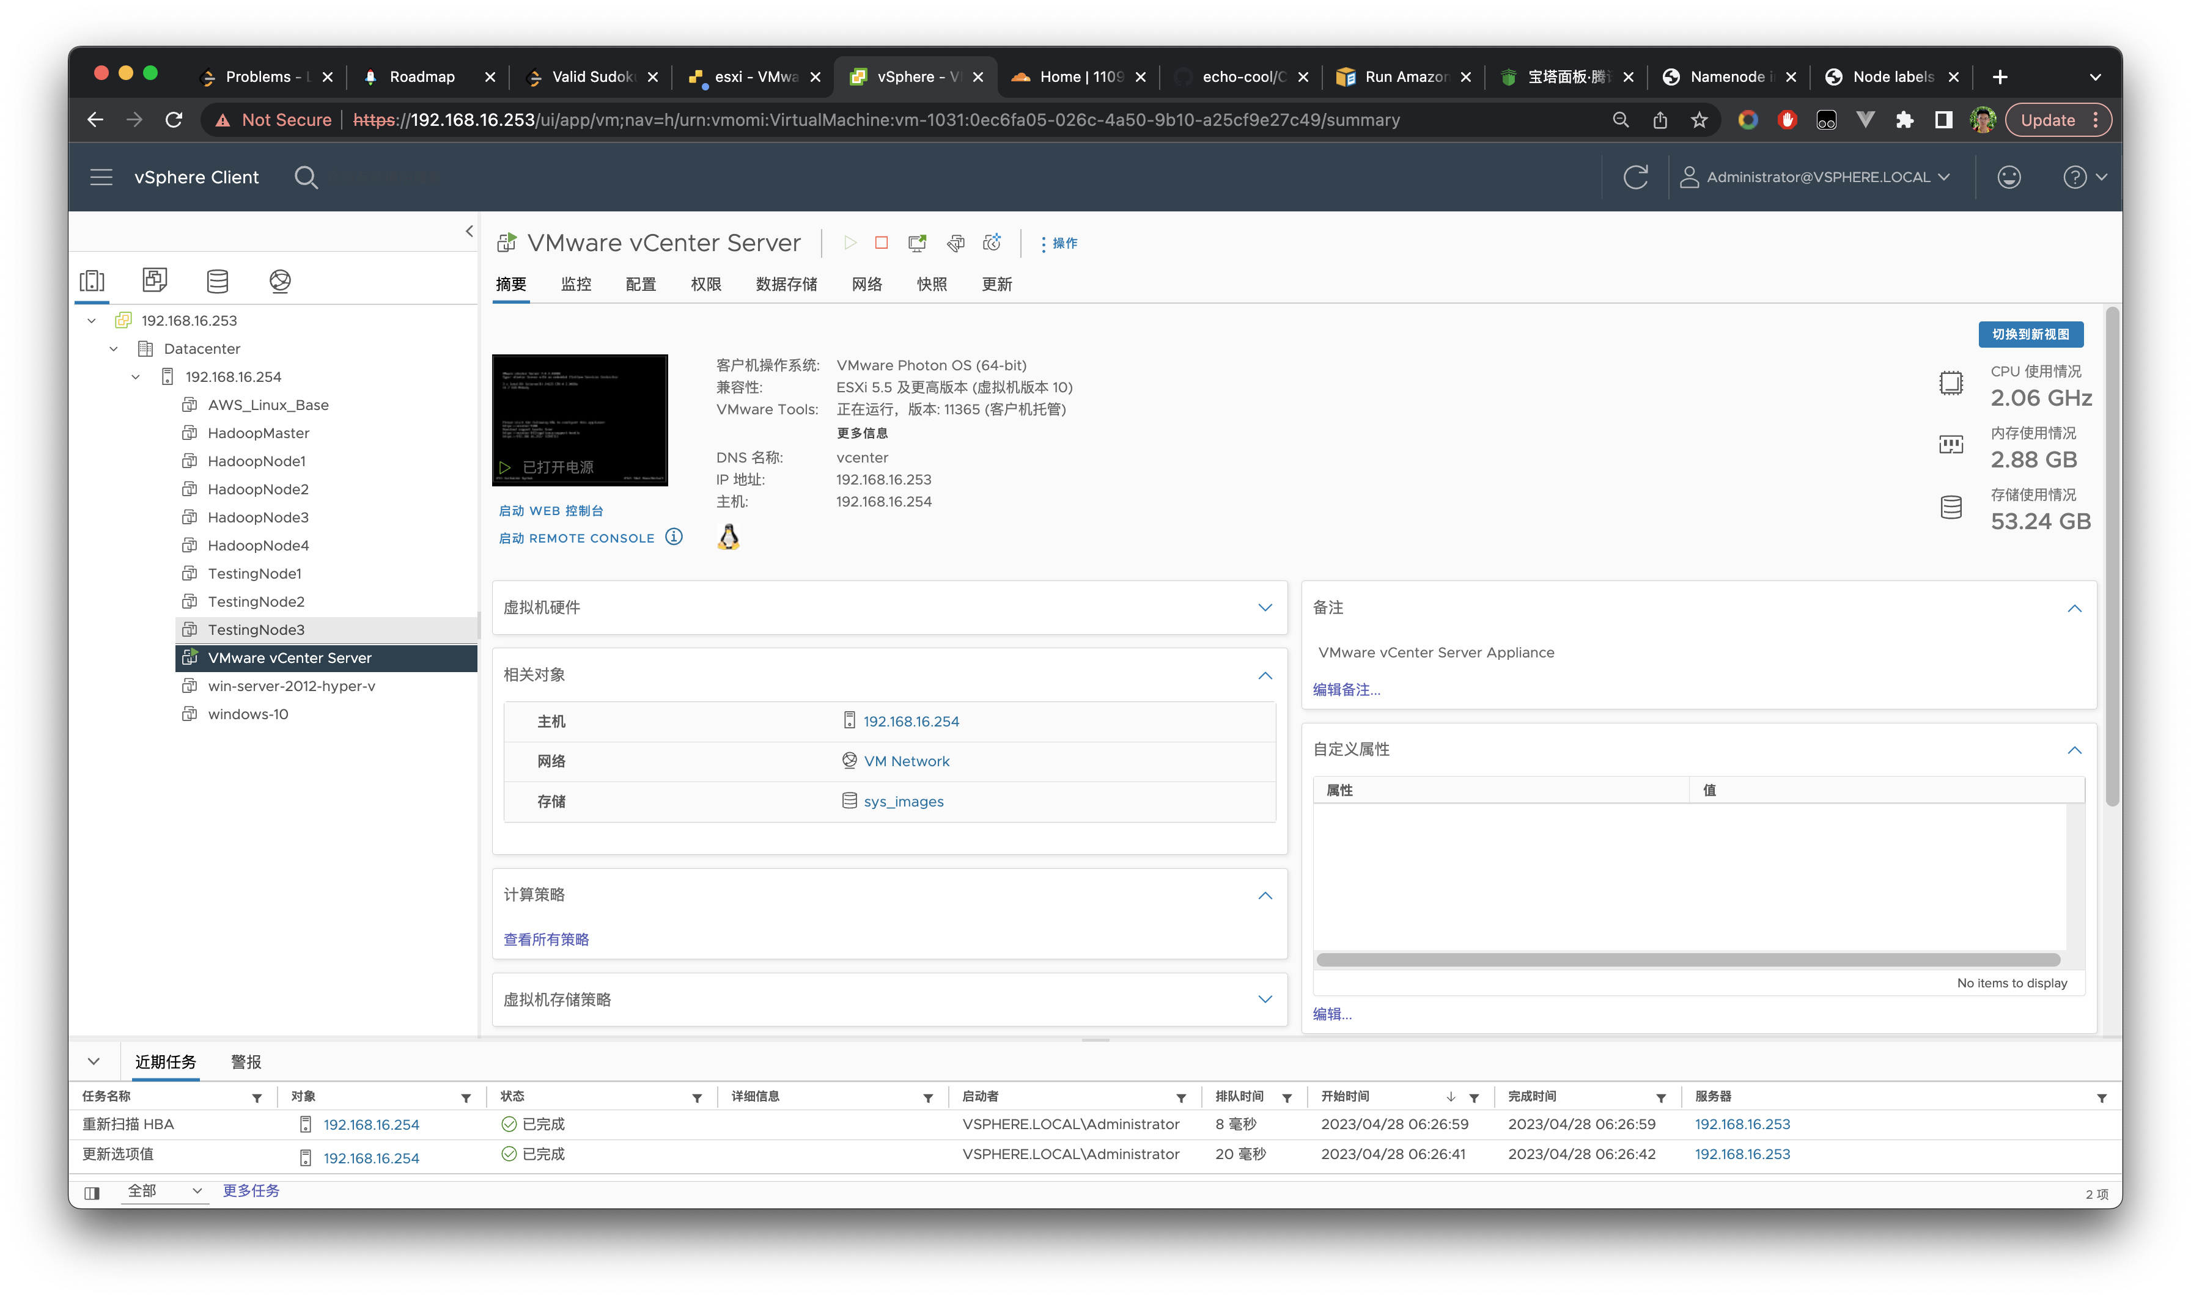Click the vSphere Client search icon
This screenshot has height=1299, width=2191.
click(x=306, y=177)
